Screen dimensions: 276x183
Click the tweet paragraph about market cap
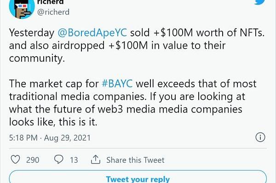133,103
